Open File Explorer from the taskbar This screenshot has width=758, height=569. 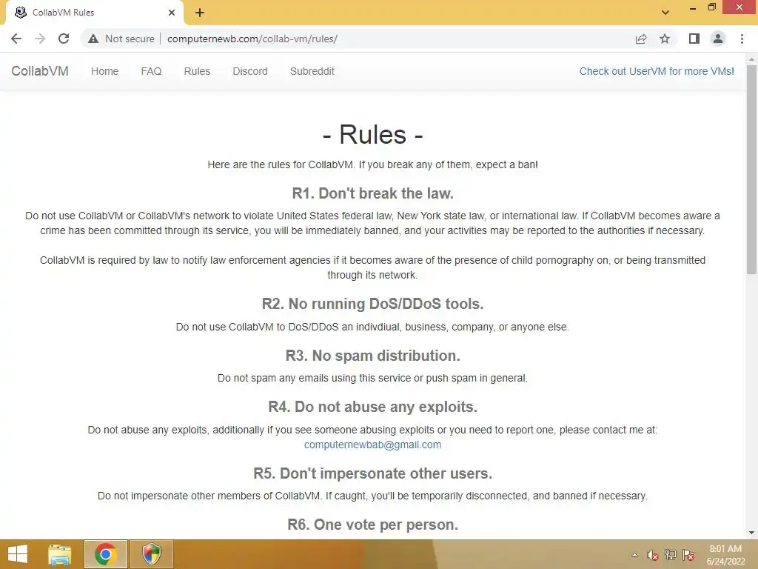click(59, 554)
